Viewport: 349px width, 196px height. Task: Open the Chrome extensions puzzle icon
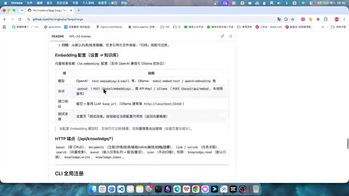pos(326,20)
